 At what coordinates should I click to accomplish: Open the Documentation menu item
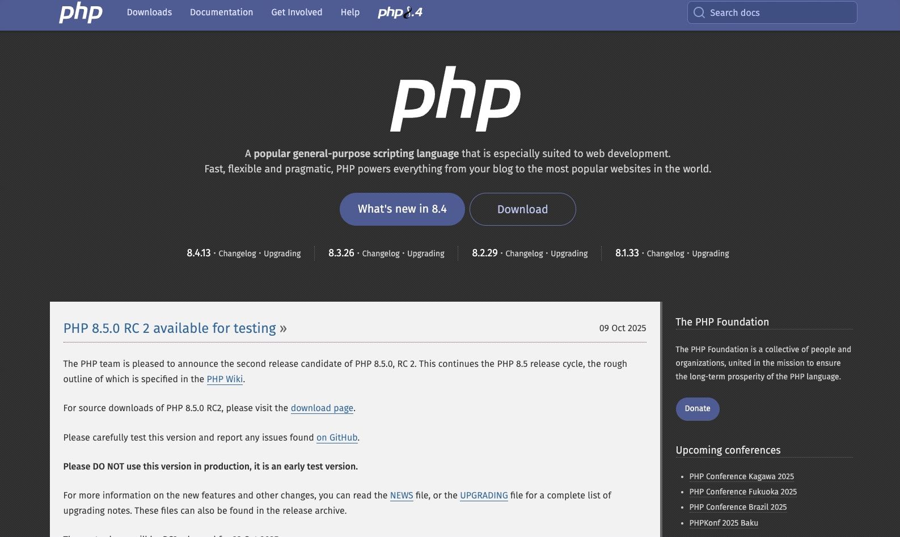coord(221,12)
